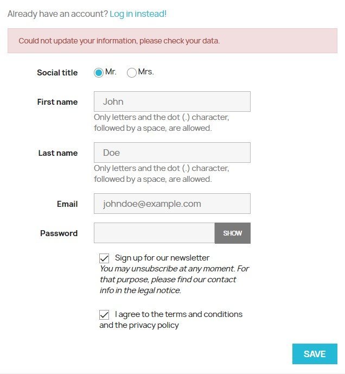The height and width of the screenshot is (374, 345).
Task: Choose the Mrs. social title option
Action: coord(132,73)
